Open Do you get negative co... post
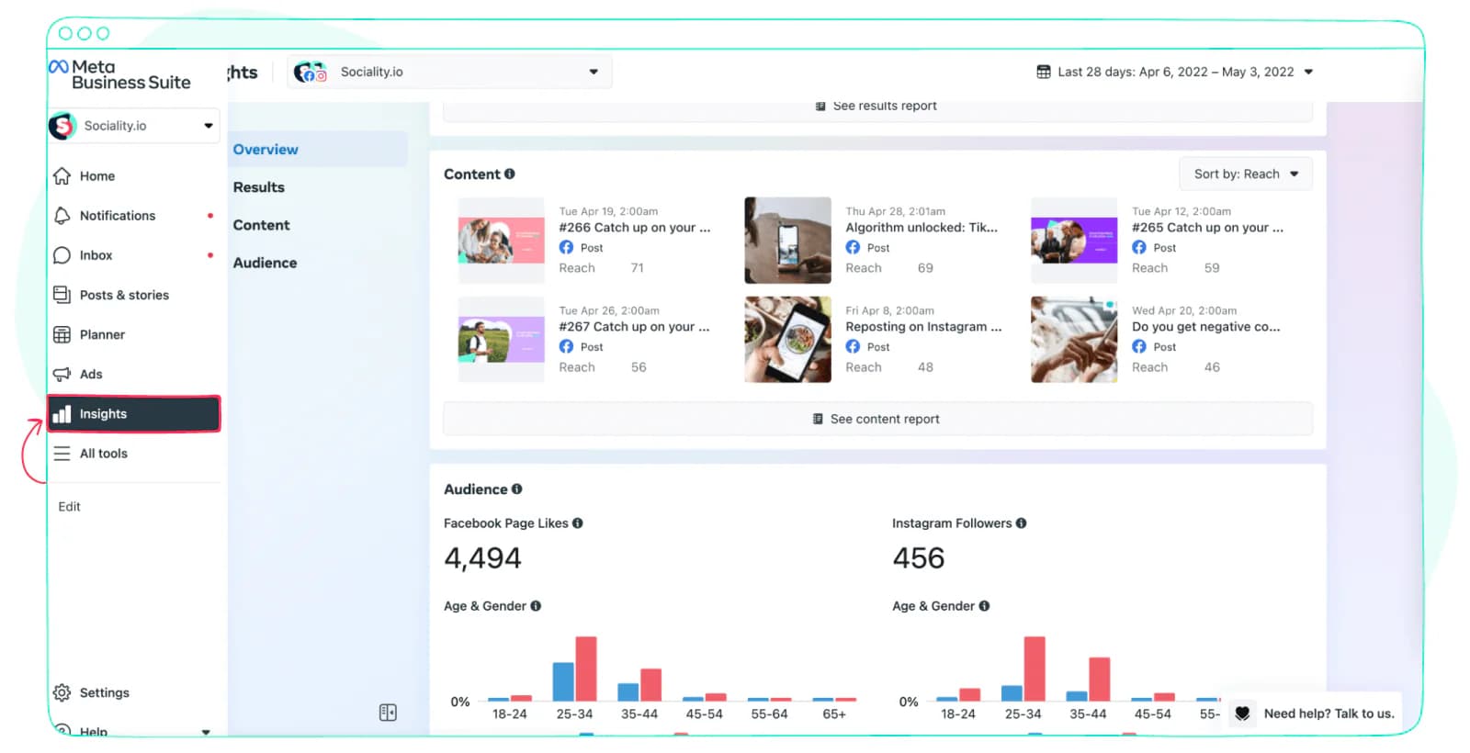1470x753 pixels. [x=1205, y=327]
